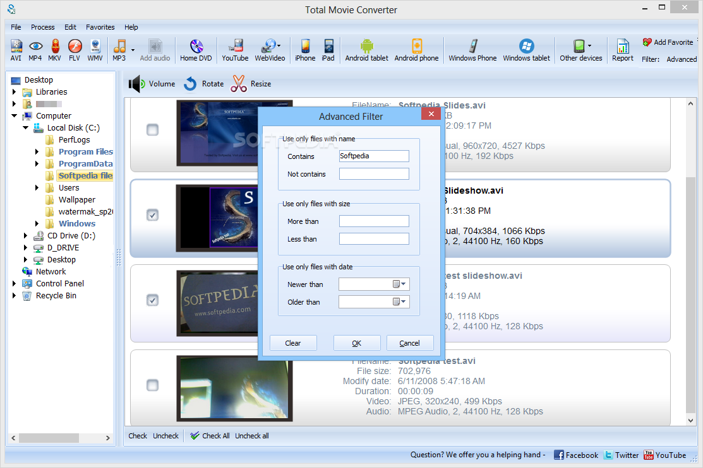Image resolution: width=703 pixels, height=468 pixels.
Task: Select the Android phone preset
Action: [416, 50]
